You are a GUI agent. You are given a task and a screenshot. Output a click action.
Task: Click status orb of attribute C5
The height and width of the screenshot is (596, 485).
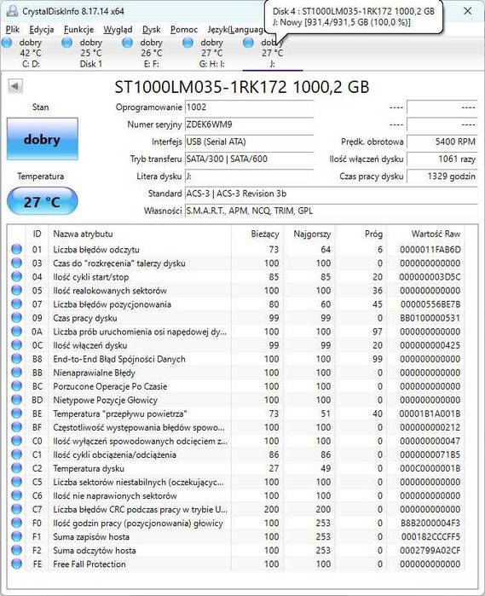coord(16,482)
